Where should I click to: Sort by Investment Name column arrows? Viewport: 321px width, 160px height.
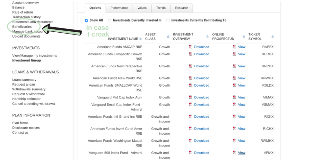coord(141,39)
